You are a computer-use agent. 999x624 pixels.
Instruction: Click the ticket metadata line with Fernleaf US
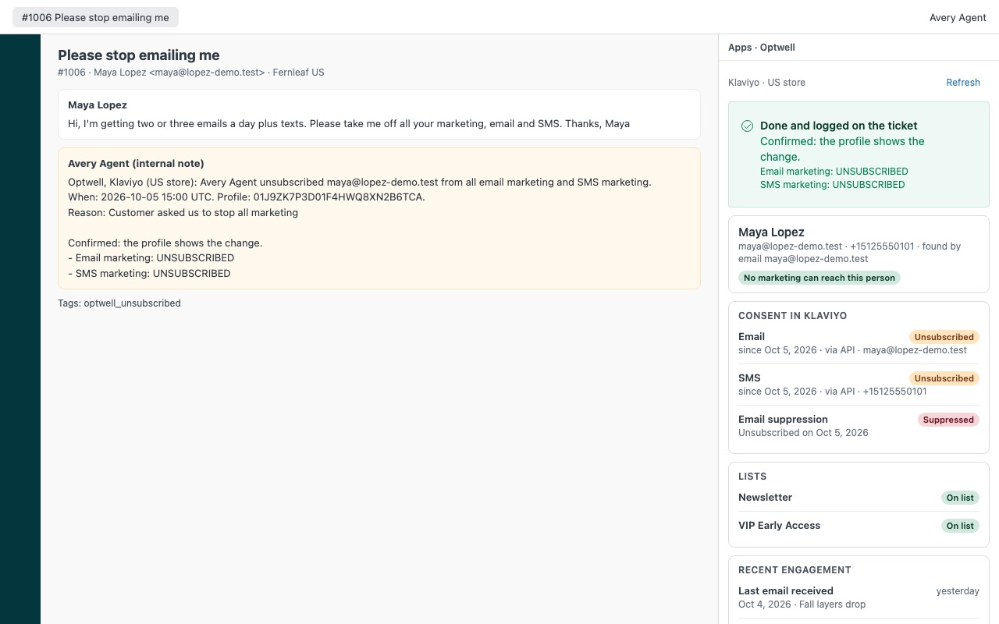tap(191, 73)
